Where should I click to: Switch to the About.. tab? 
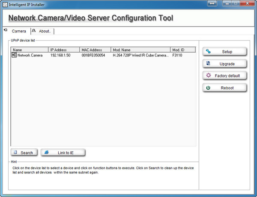pyautogui.click(x=44, y=31)
